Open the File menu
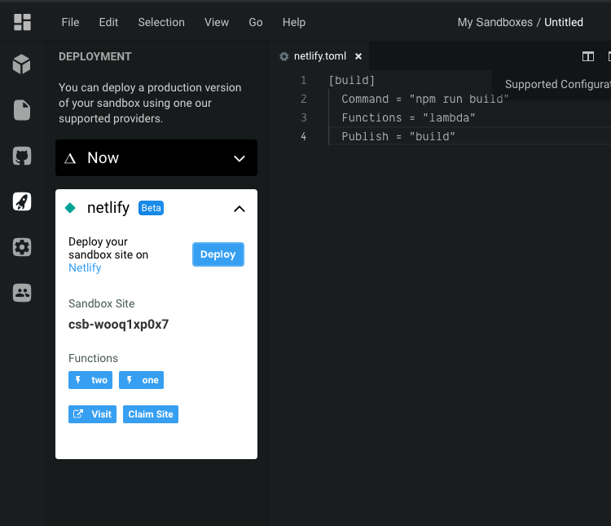 click(x=70, y=22)
